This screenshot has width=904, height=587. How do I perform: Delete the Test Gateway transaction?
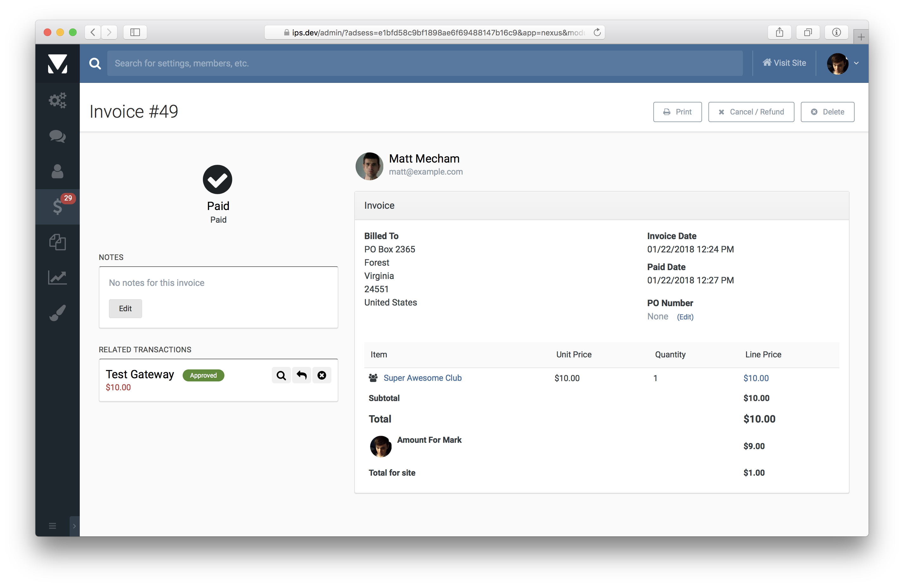pyautogui.click(x=322, y=375)
